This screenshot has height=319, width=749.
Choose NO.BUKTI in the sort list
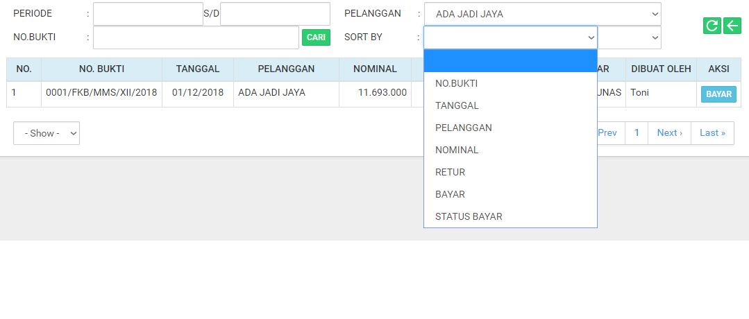tap(511, 83)
